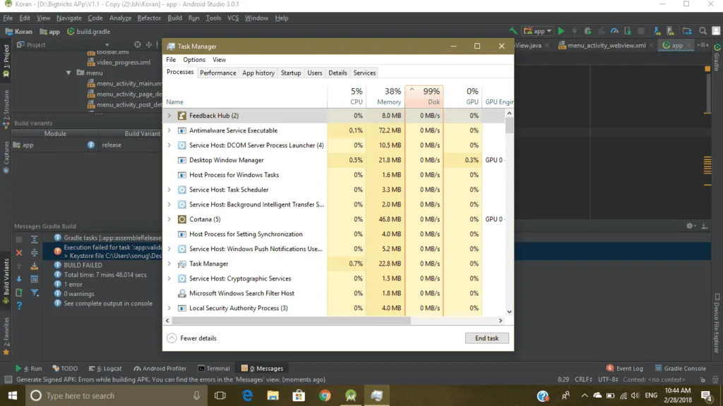Click the Search Everywhere magnifier icon
Screen dimensions: 723x406
pos(703,31)
